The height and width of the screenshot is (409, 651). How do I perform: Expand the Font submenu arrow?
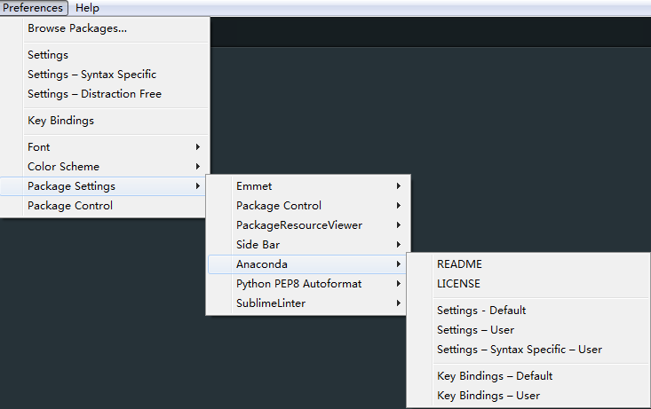tap(198, 147)
